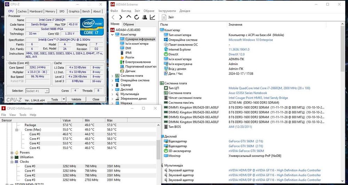Select the Датчик sensor item in the tree

coord(130,71)
